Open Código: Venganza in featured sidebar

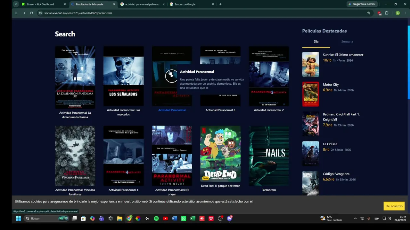click(336, 174)
